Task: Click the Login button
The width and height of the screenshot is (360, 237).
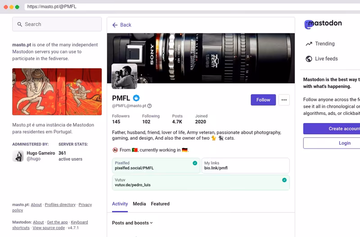Action: (x=332, y=143)
